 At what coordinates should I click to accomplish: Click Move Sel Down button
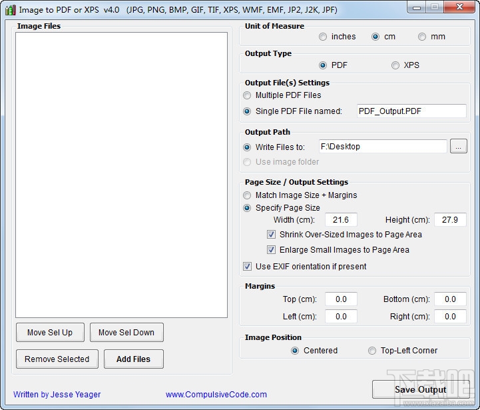[x=126, y=333]
